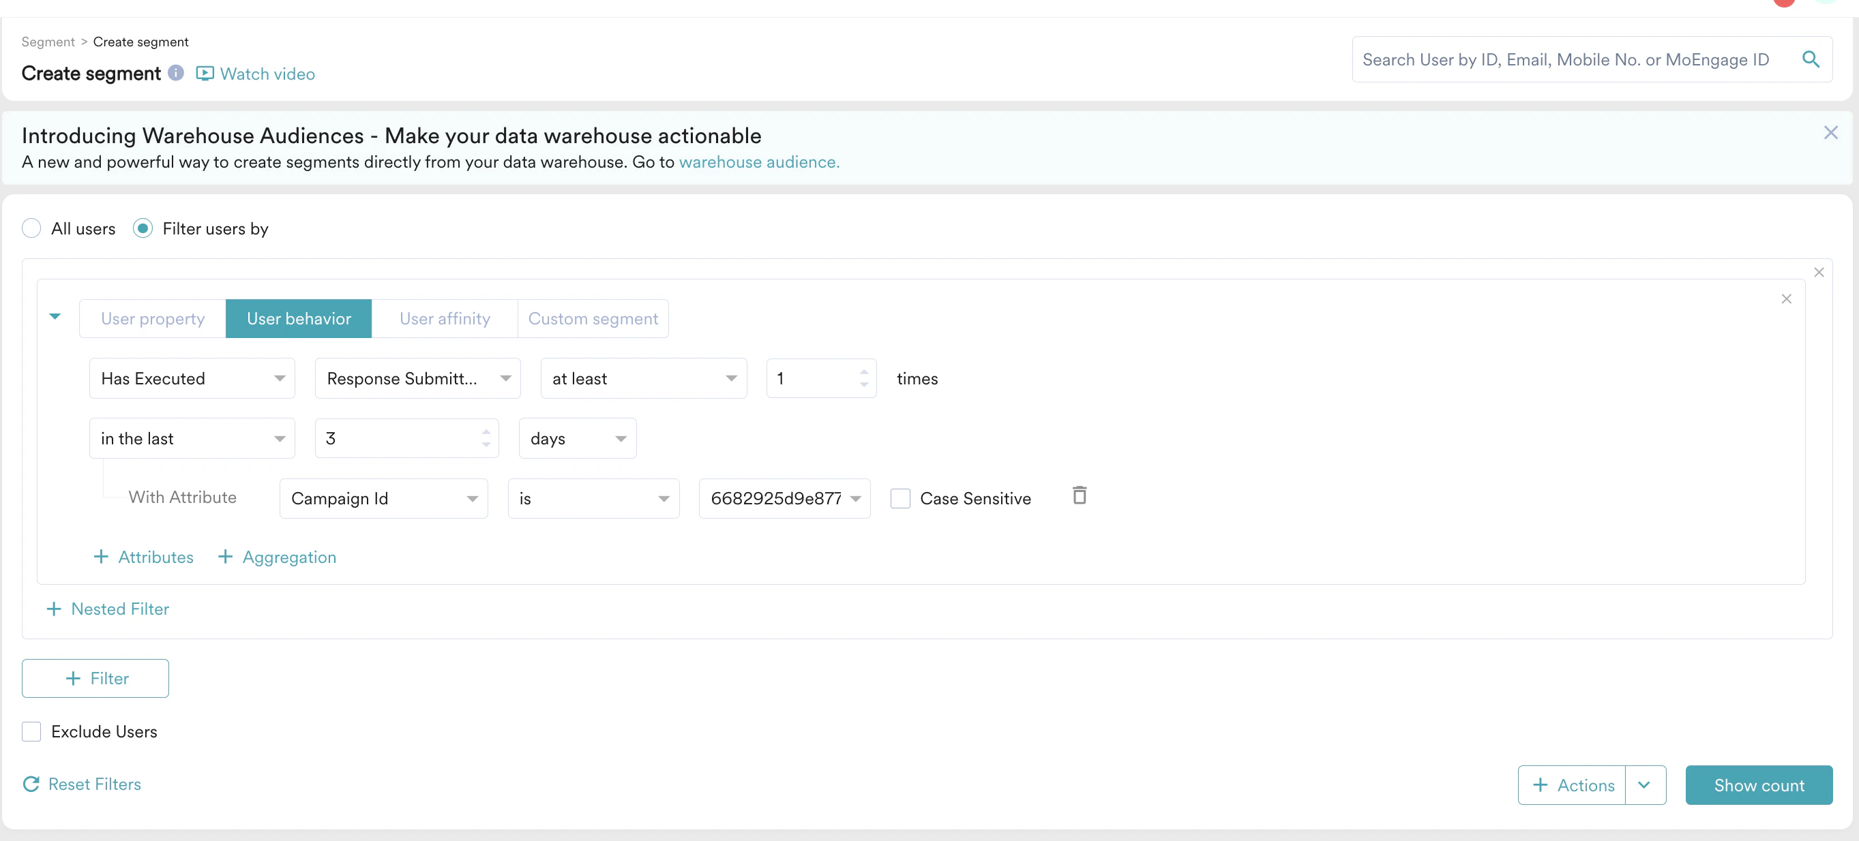Image resolution: width=1859 pixels, height=841 pixels.
Task: Click the info icon beside Create segment
Action: coord(176,73)
